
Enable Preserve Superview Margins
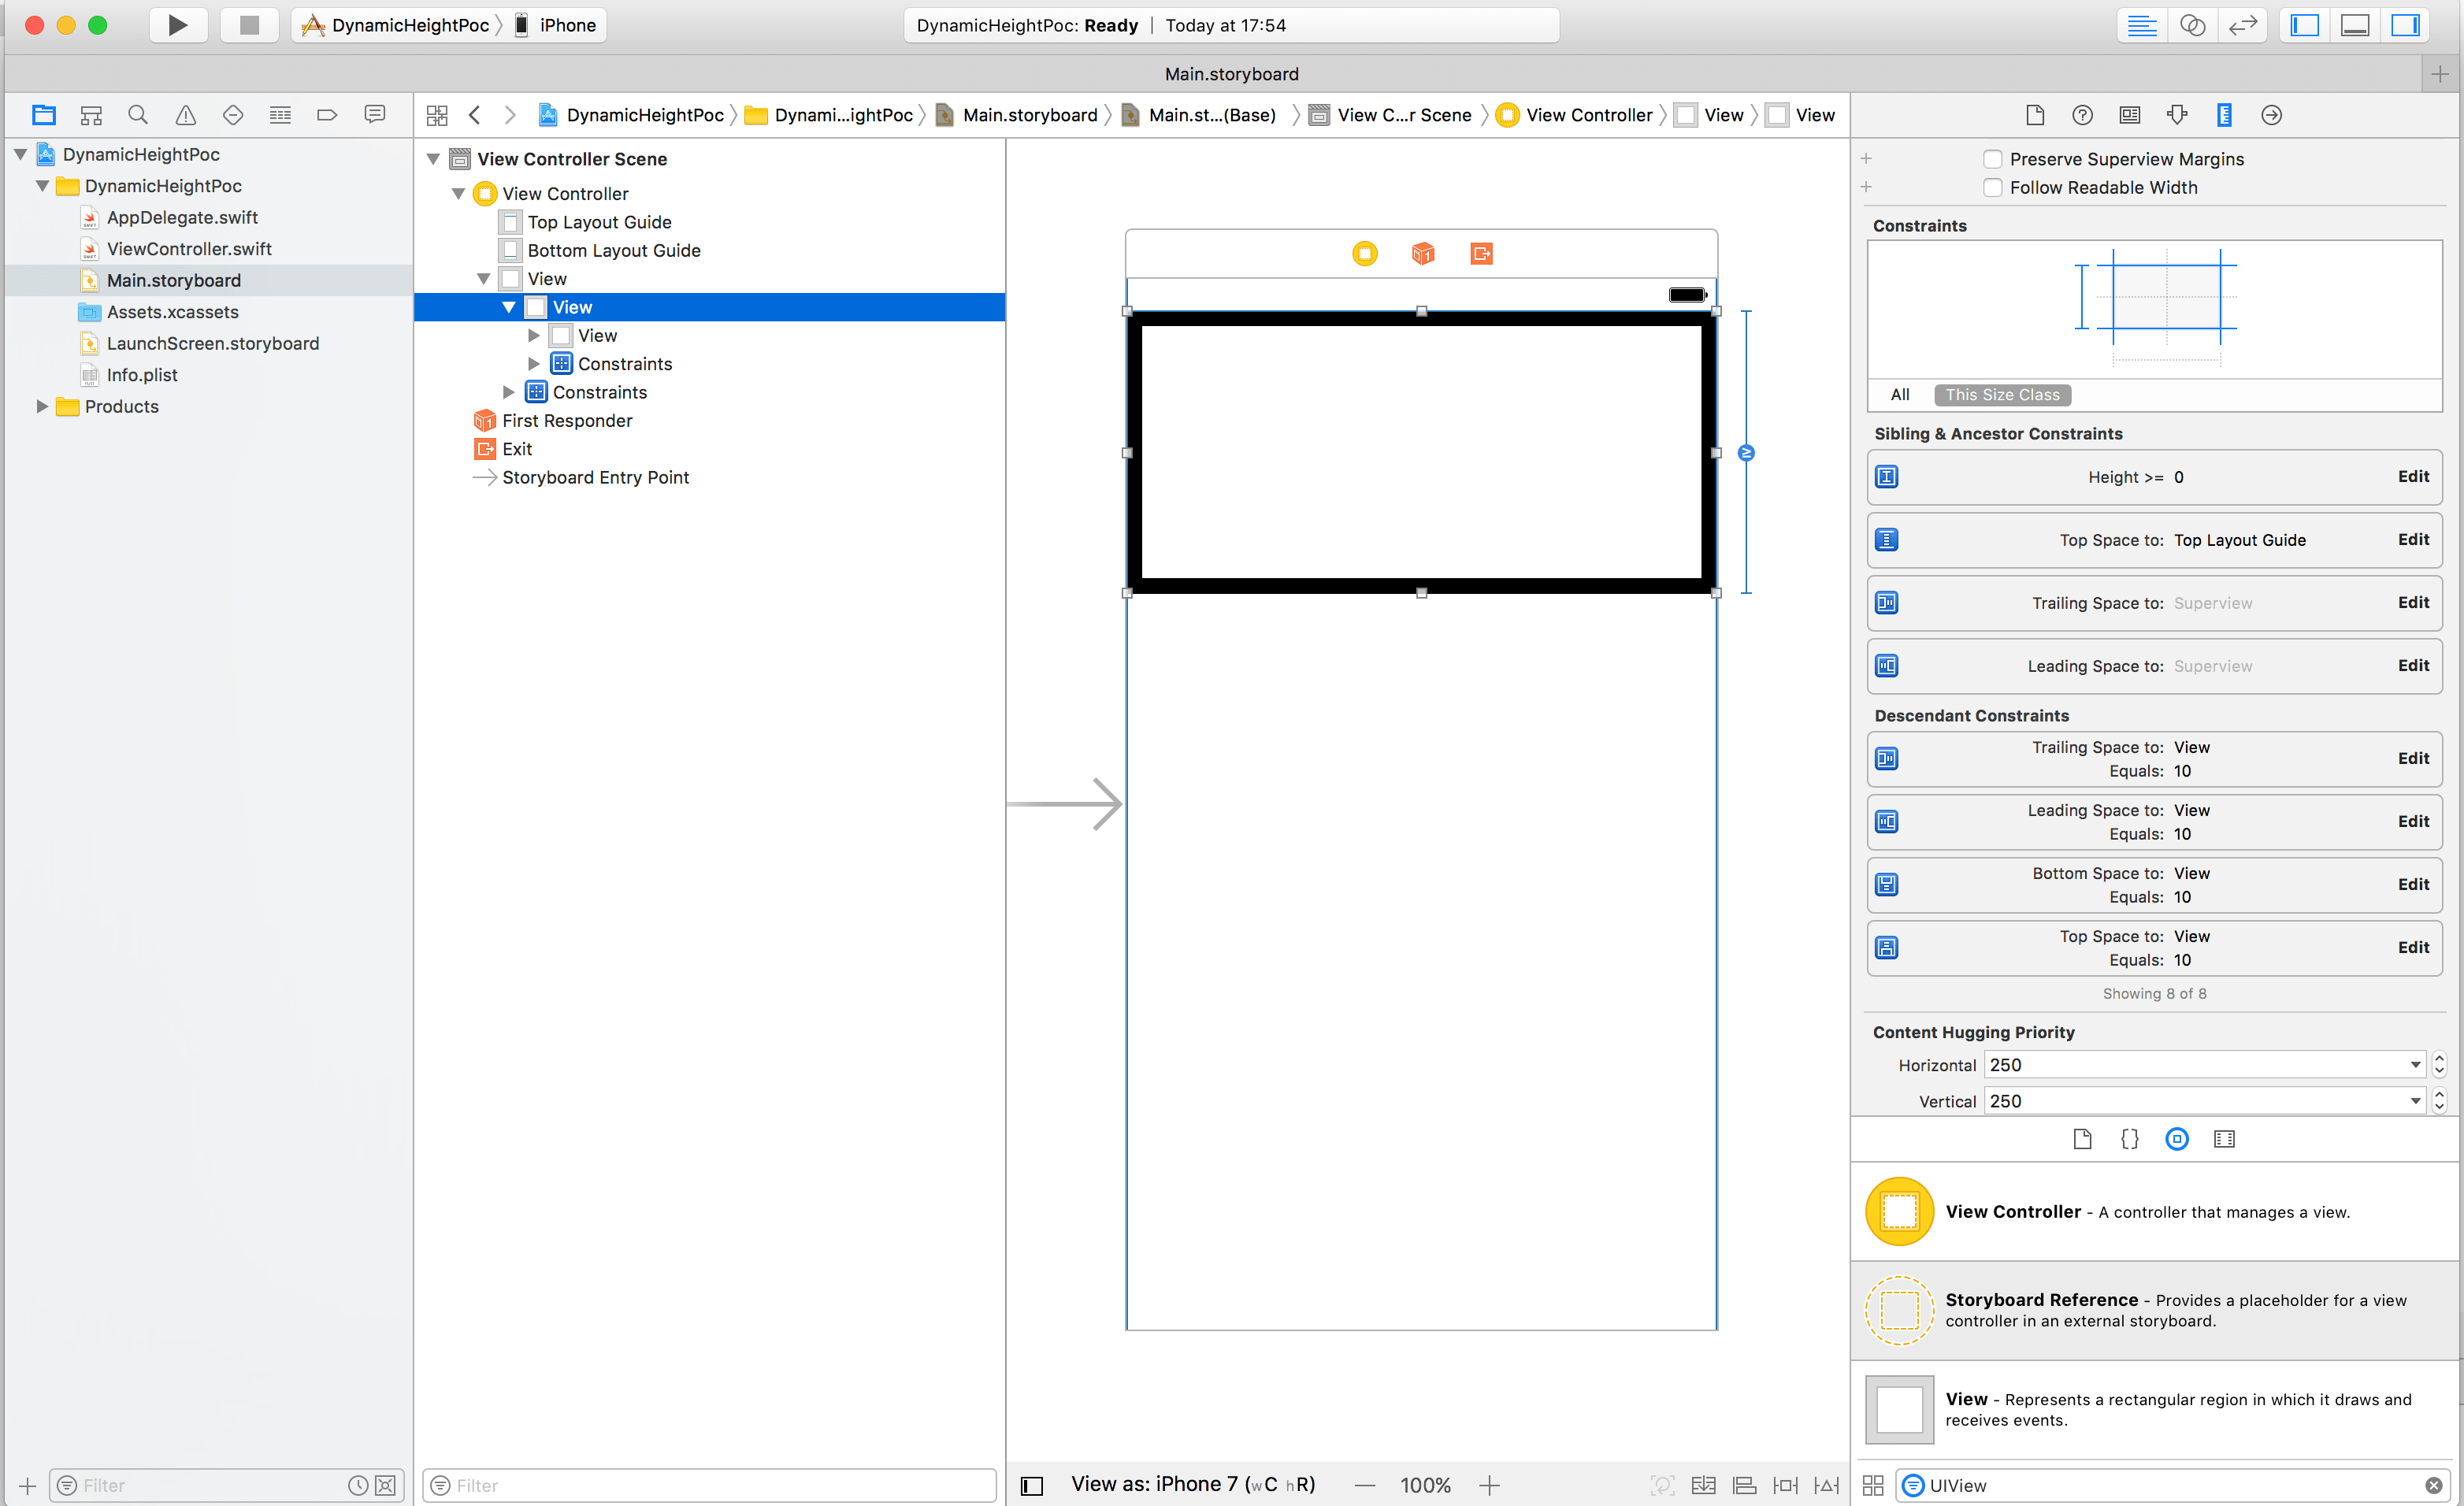coord(1992,158)
